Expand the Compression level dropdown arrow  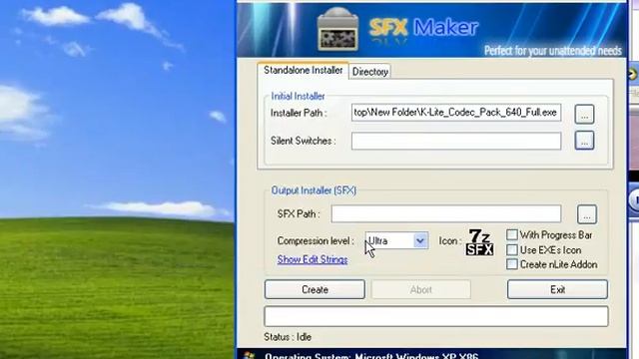[420, 240]
